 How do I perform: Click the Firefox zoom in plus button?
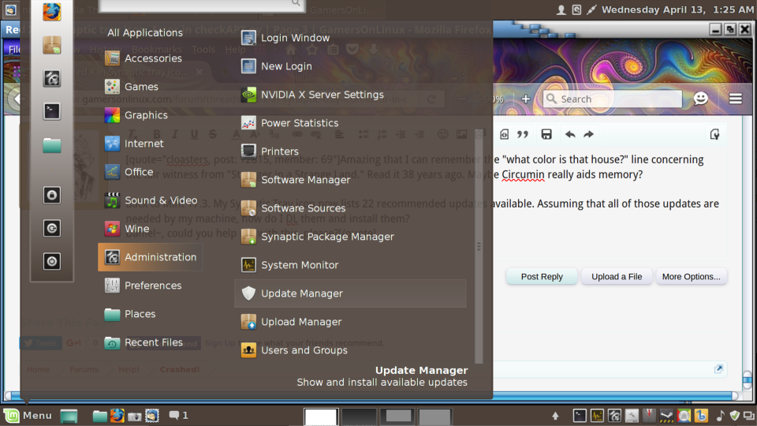[526, 99]
